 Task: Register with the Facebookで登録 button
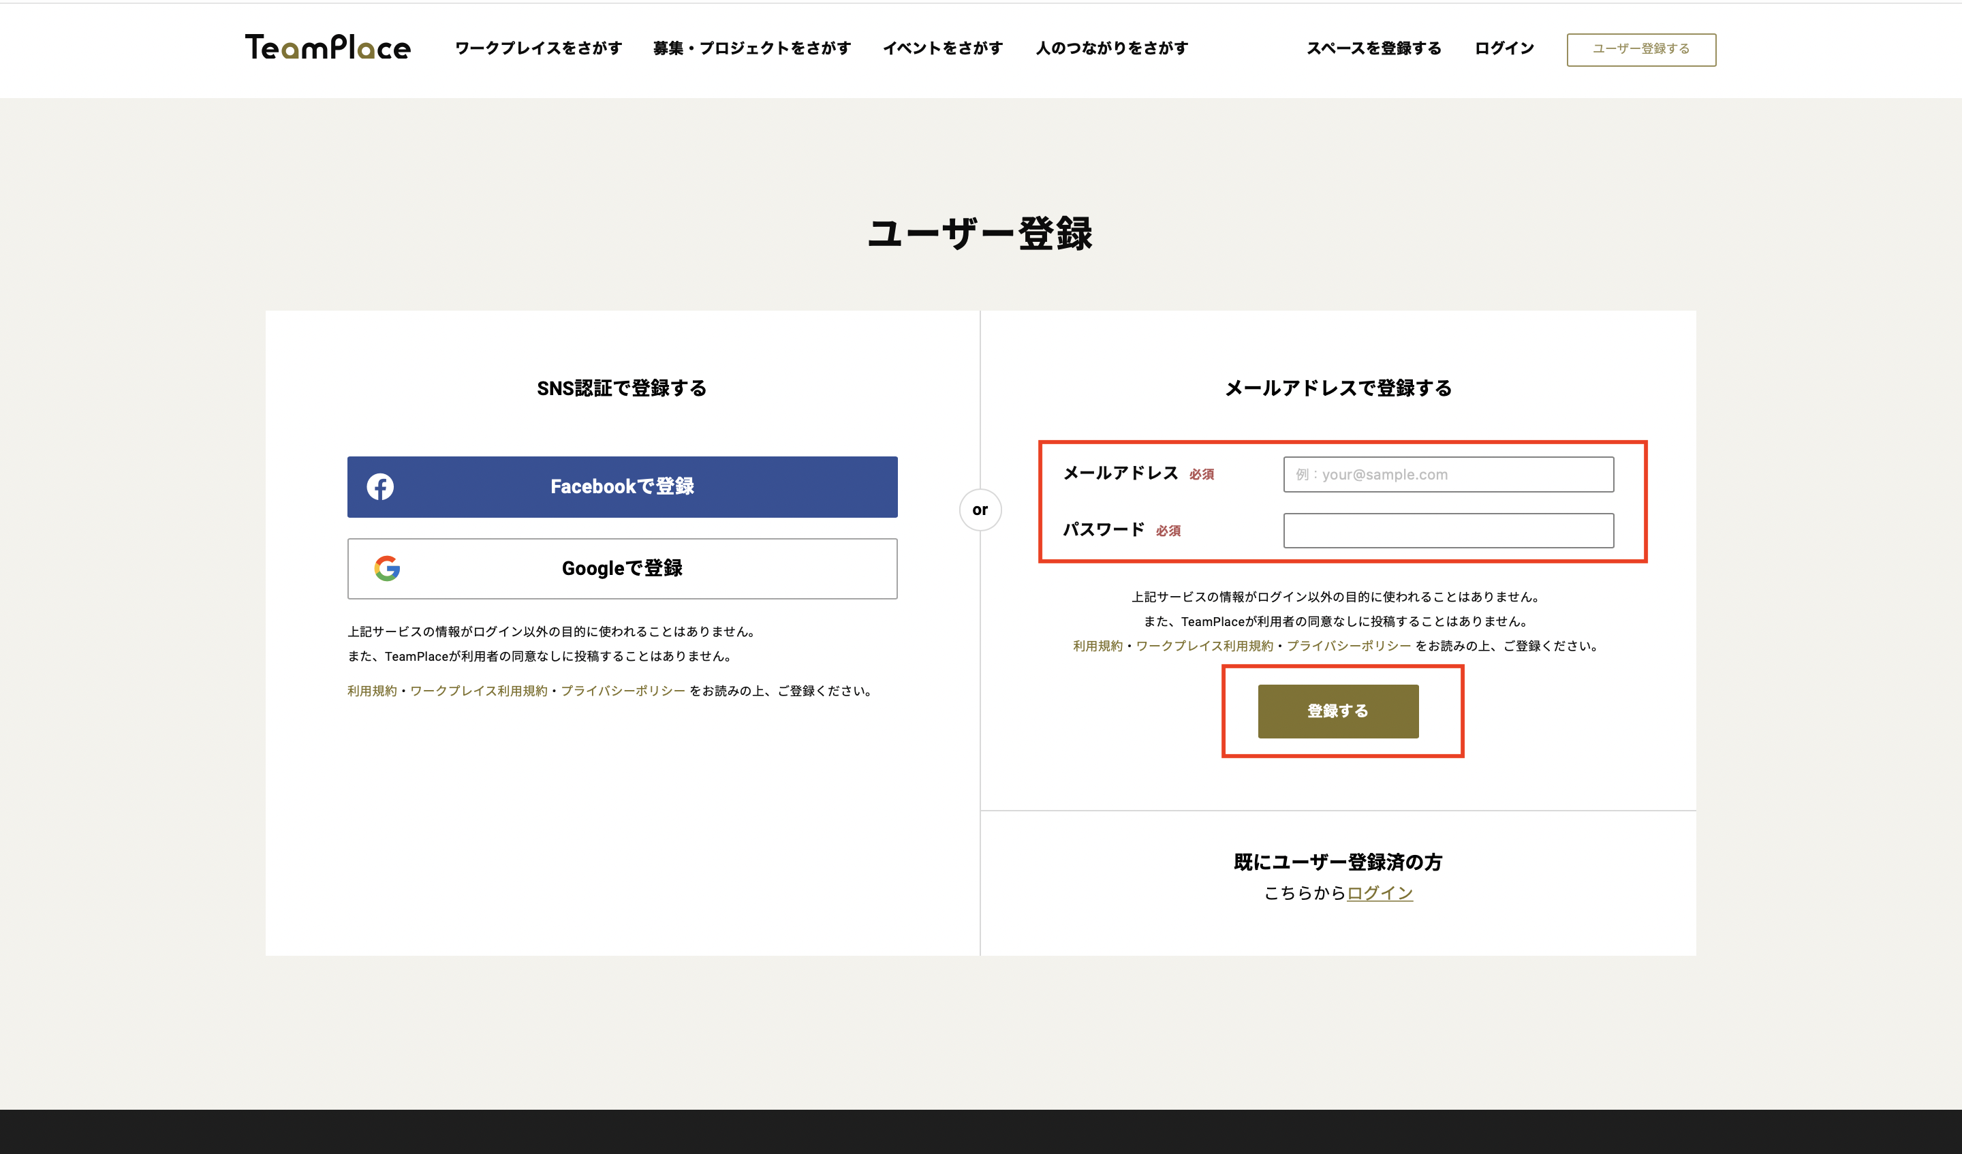[622, 486]
